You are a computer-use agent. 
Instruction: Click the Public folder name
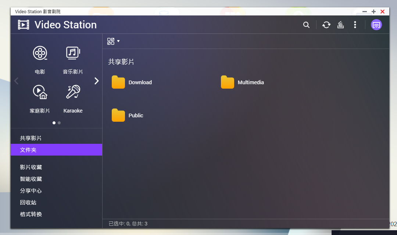(x=136, y=115)
